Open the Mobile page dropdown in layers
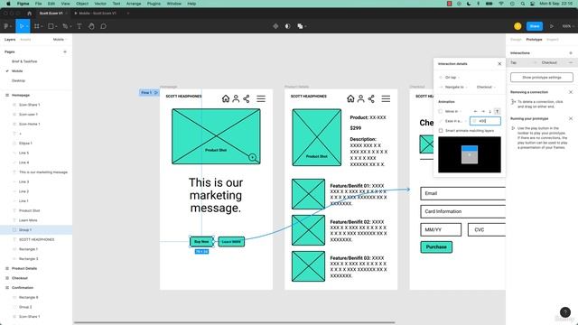The height and width of the screenshot is (325, 578). coord(60,40)
